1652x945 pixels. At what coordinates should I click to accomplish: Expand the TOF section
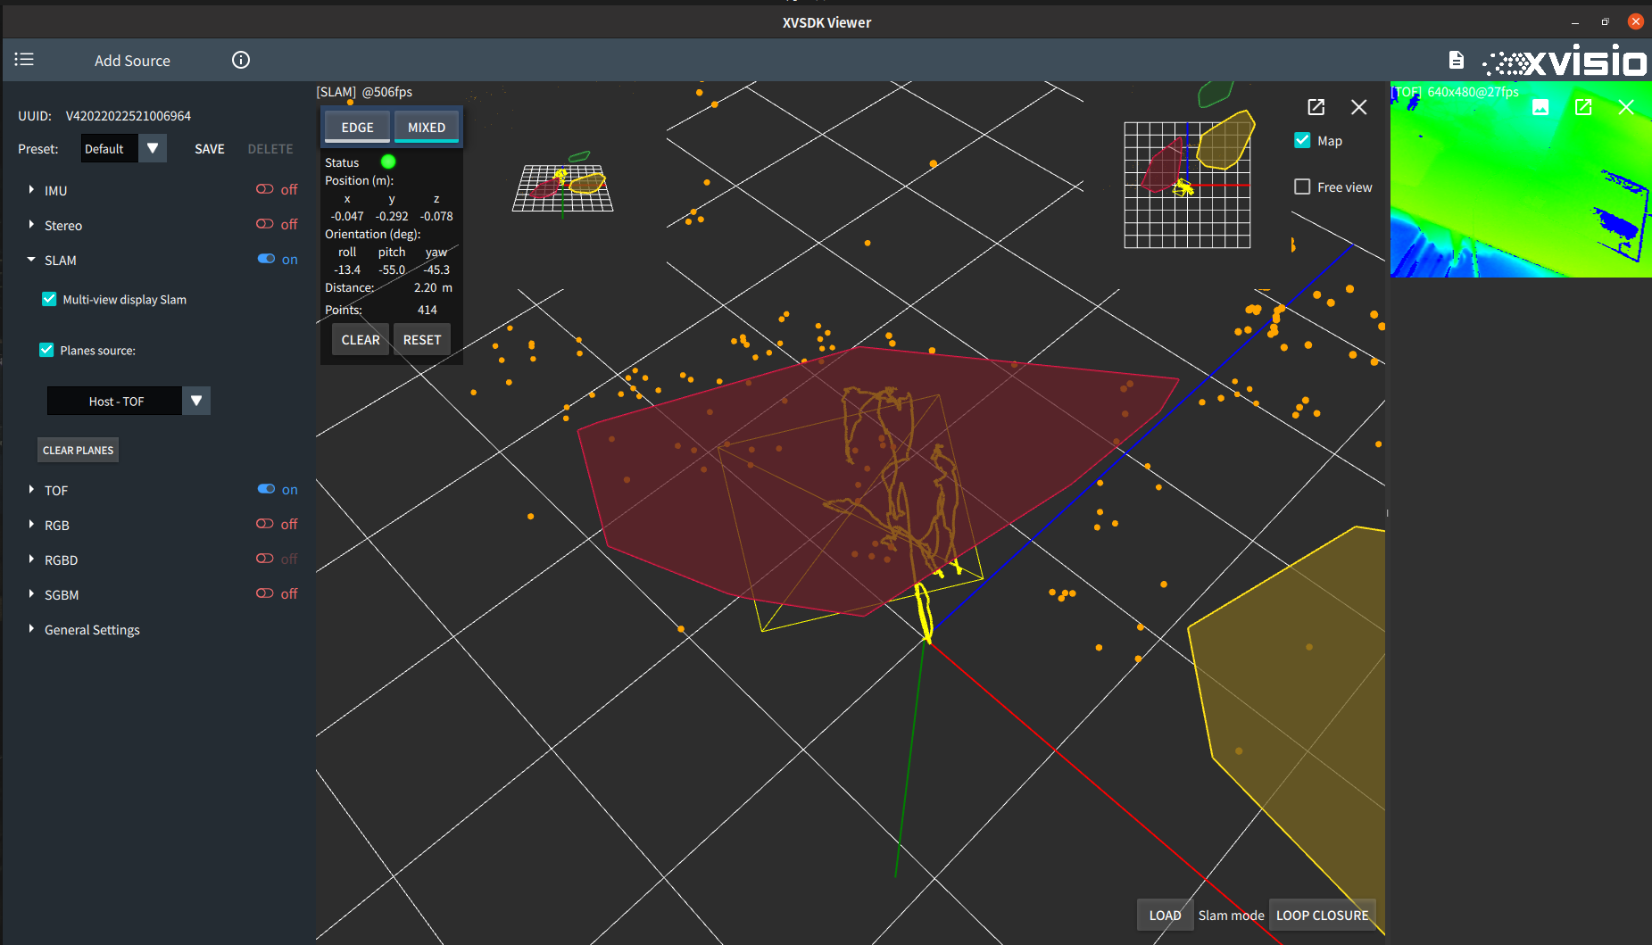(31, 489)
